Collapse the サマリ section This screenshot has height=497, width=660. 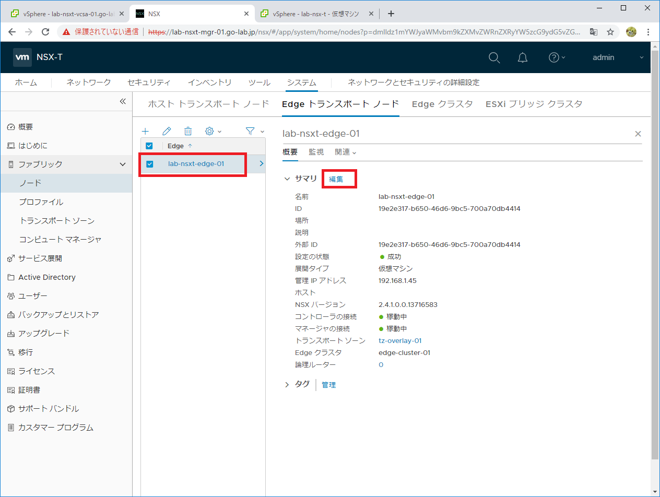click(287, 179)
